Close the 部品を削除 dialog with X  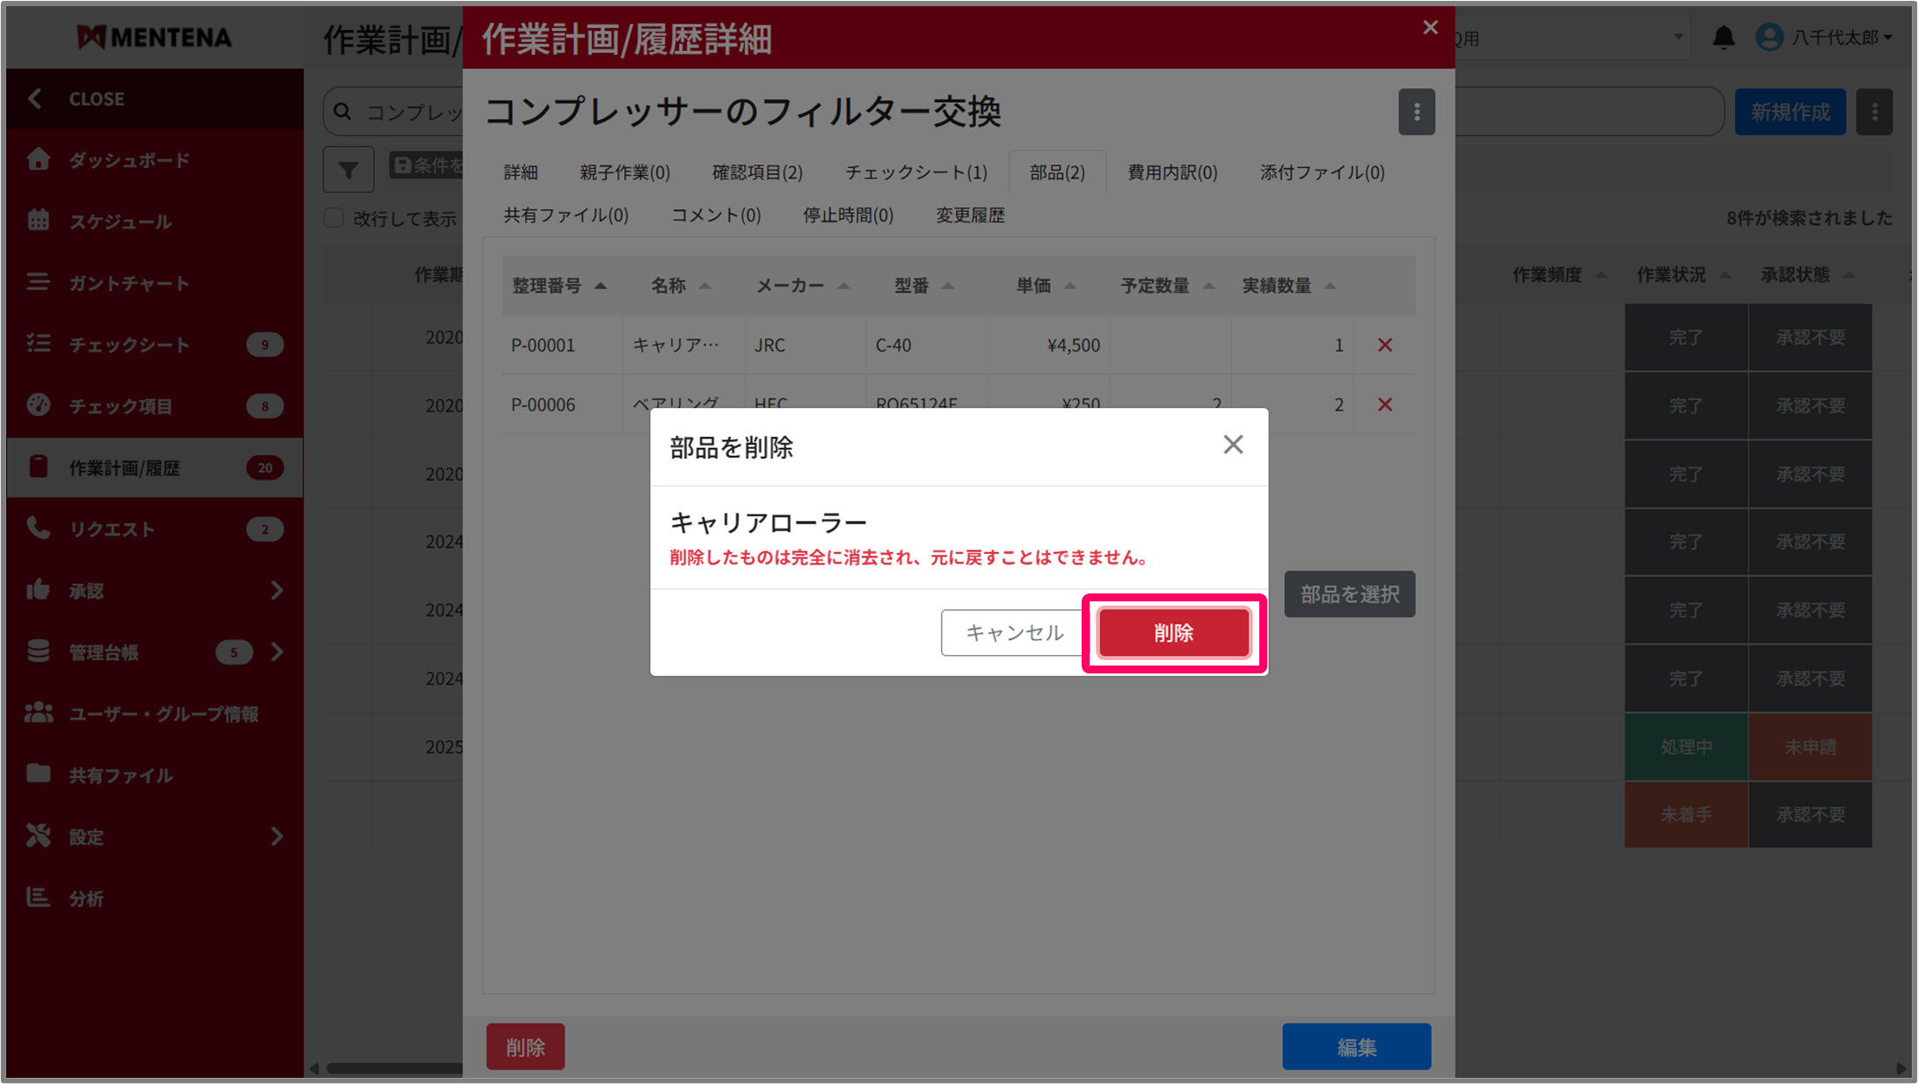coord(1233,445)
